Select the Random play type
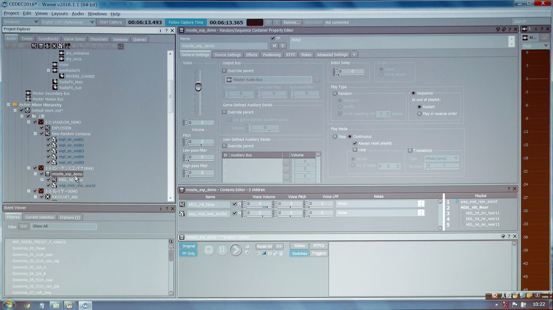Screen dimensions: 553x310 [x=335, y=93]
